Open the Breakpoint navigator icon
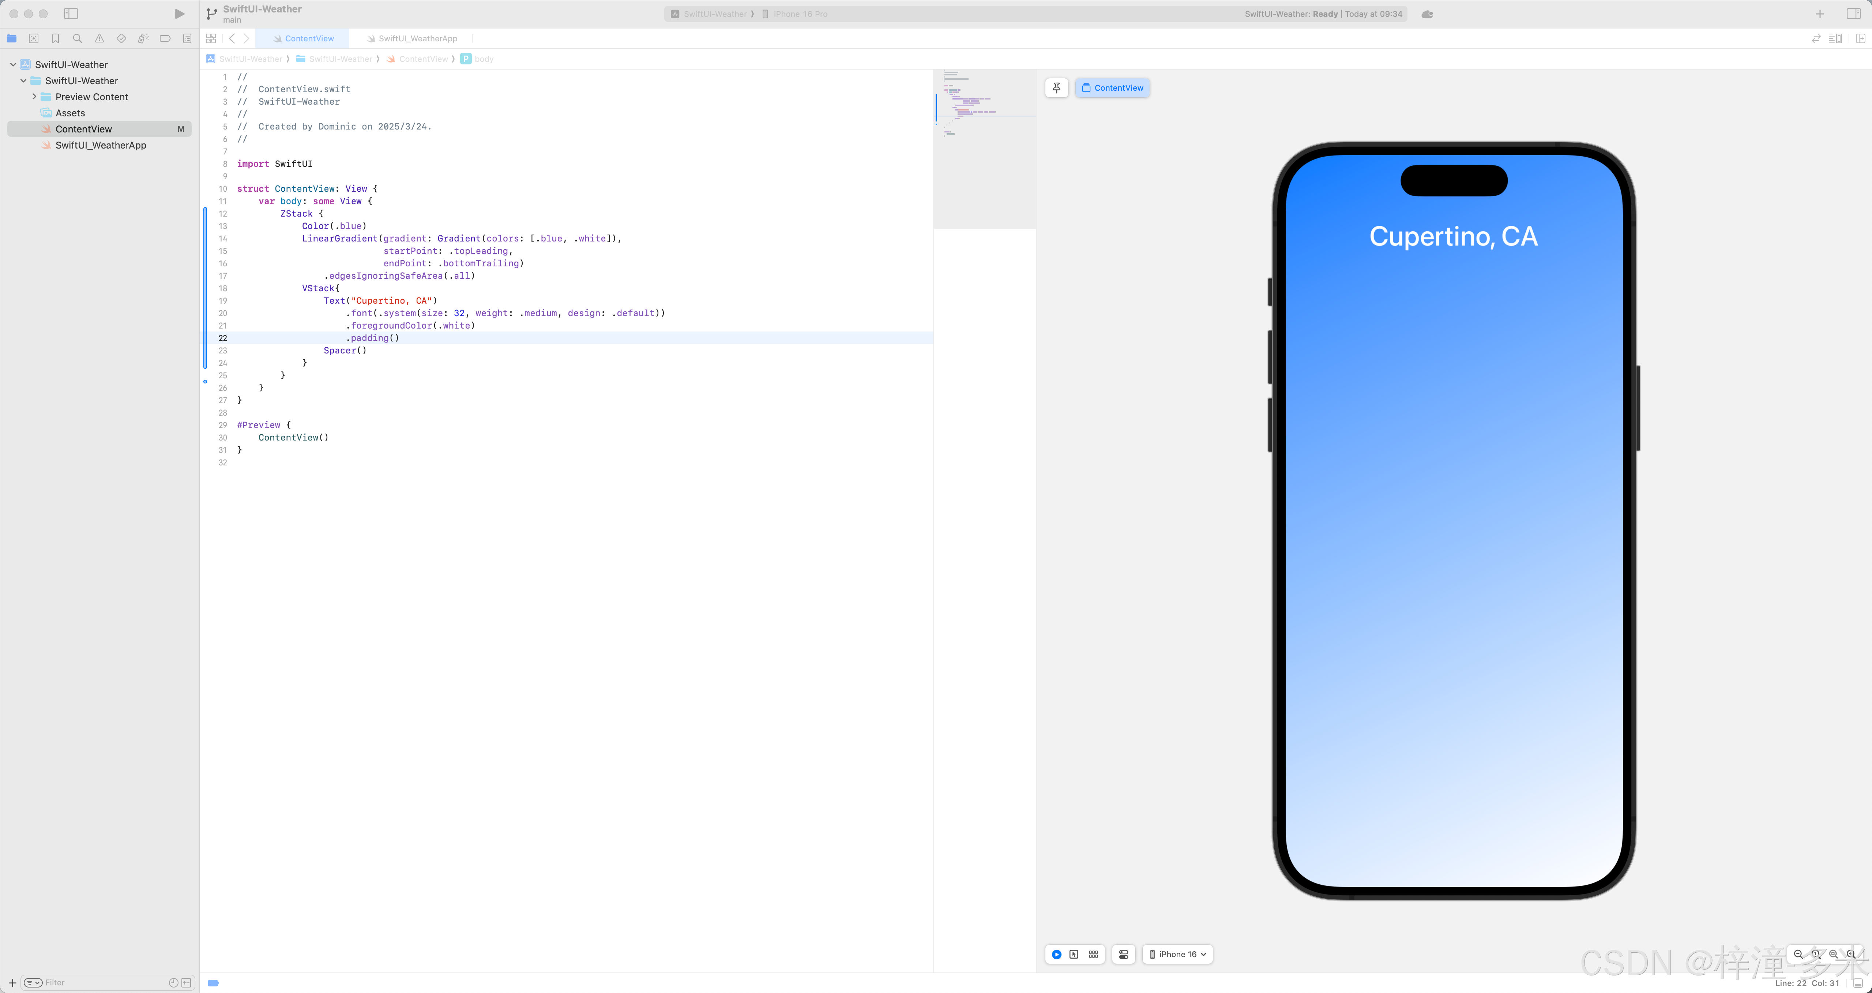 165,38
